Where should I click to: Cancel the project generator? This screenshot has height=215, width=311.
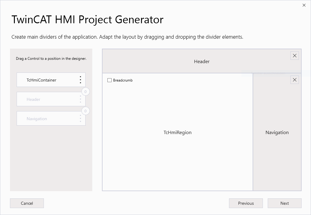click(x=27, y=203)
